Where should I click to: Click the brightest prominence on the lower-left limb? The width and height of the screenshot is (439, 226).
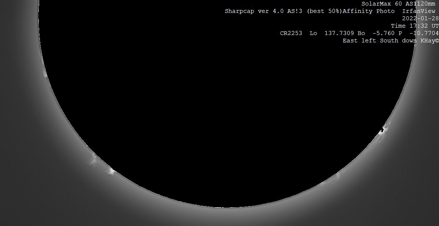(x=111, y=171)
